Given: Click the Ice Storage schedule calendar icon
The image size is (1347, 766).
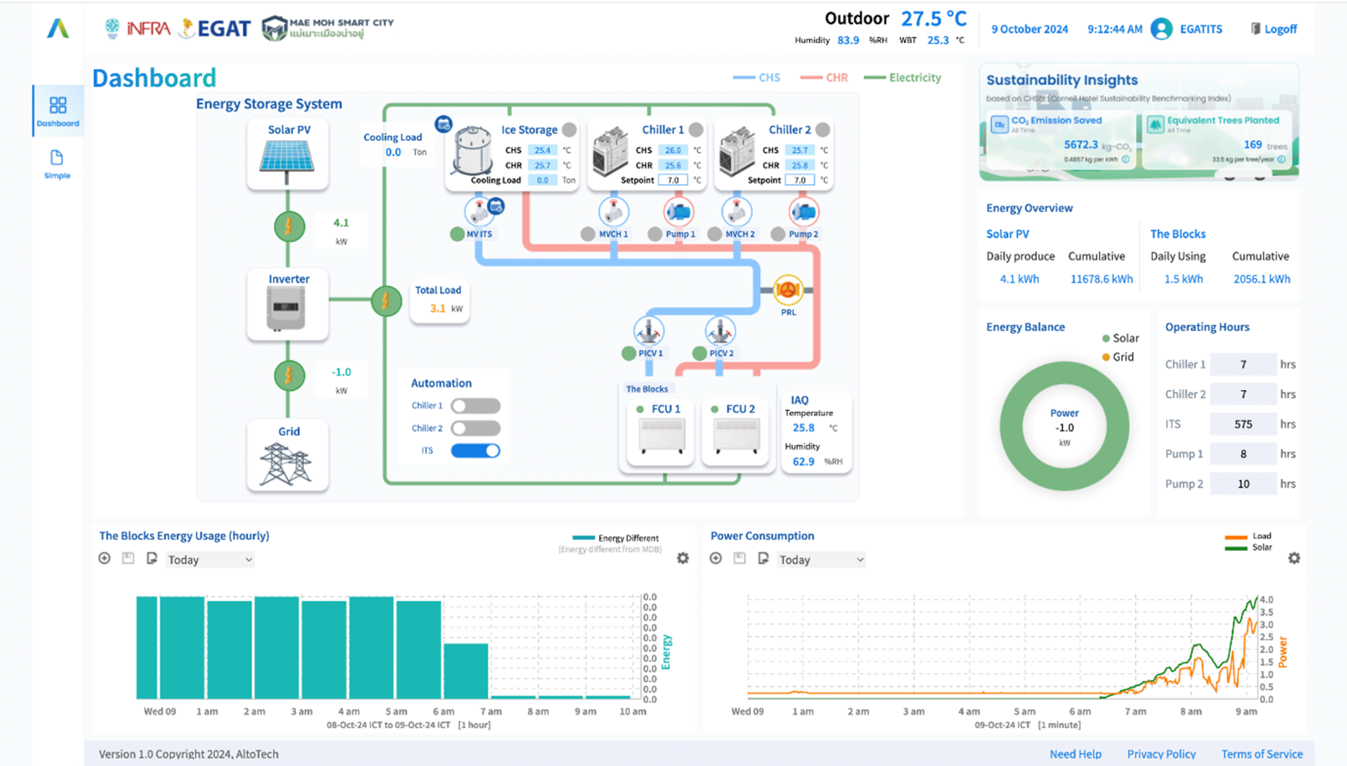Looking at the screenshot, I should point(444,124).
